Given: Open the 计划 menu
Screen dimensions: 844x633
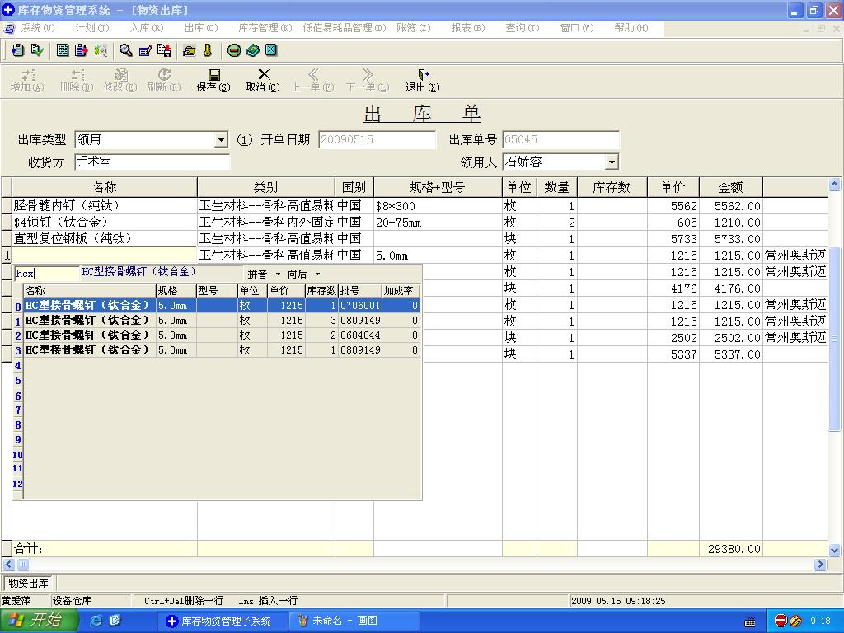Looking at the screenshot, I should tap(92, 28).
